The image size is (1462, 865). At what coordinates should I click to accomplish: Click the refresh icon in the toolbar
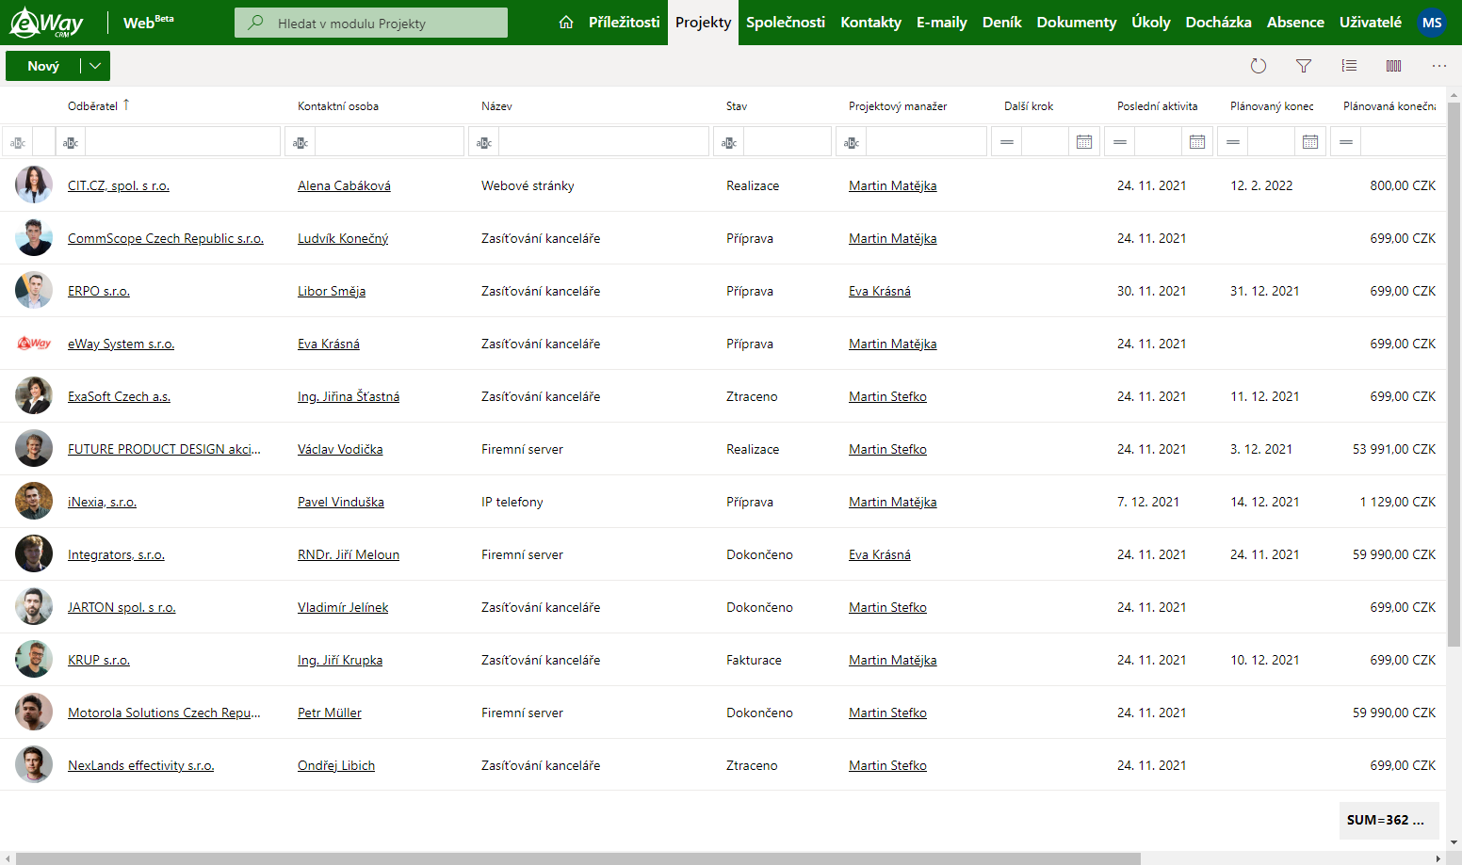pos(1259,66)
